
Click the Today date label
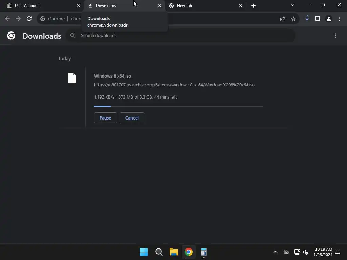pyautogui.click(x=65, y=58)
